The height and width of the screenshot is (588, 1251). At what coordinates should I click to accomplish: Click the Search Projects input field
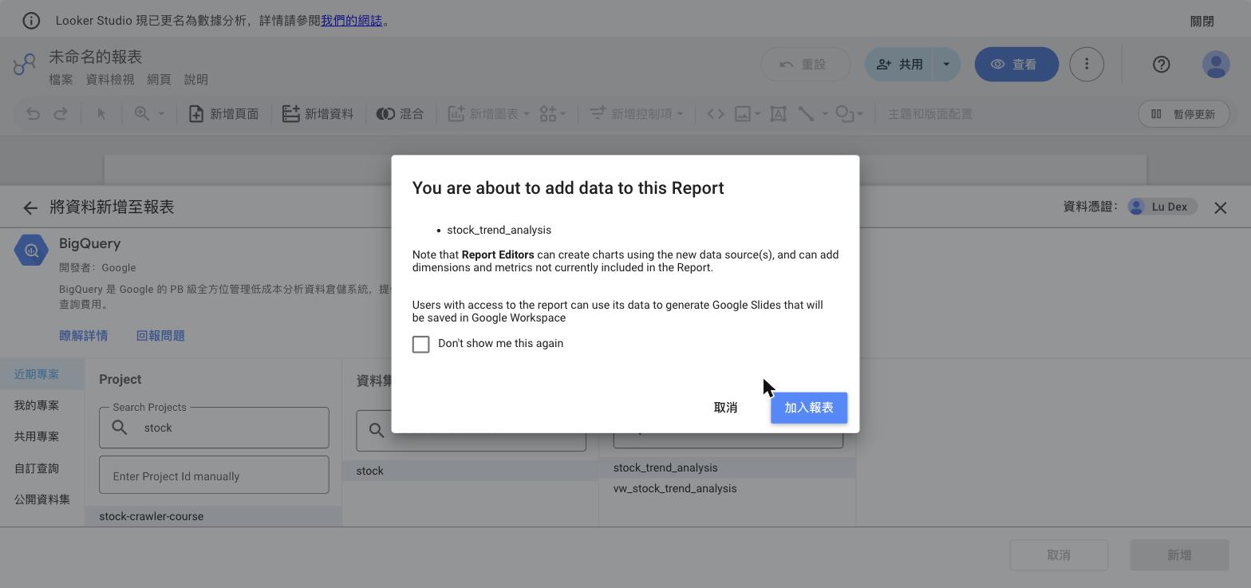(214, 428)
